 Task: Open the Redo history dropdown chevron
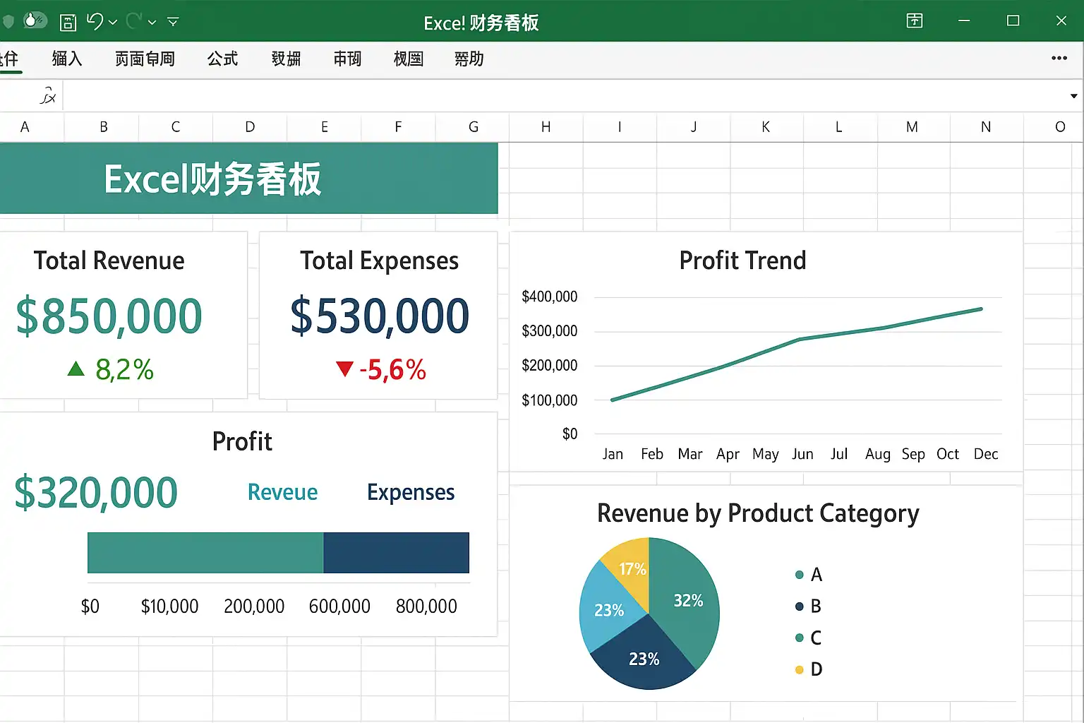[152, 23]
